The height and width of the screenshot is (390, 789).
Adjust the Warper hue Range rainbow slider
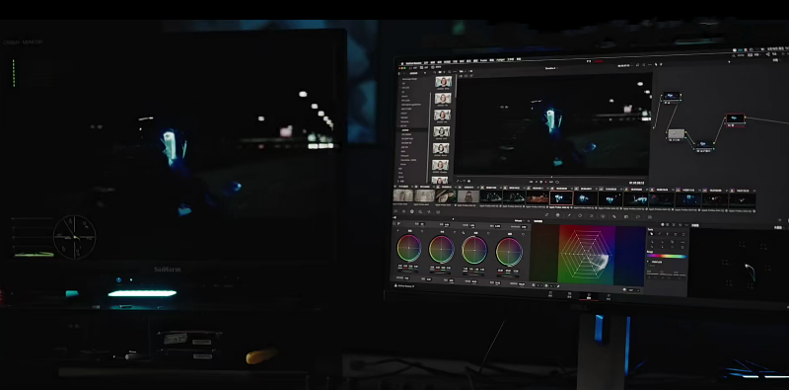pyautogui.click(x=667, y=257)
